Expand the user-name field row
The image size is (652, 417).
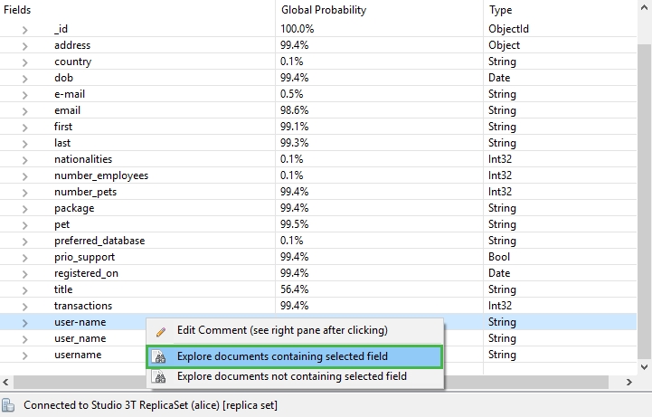coord(25,323)
